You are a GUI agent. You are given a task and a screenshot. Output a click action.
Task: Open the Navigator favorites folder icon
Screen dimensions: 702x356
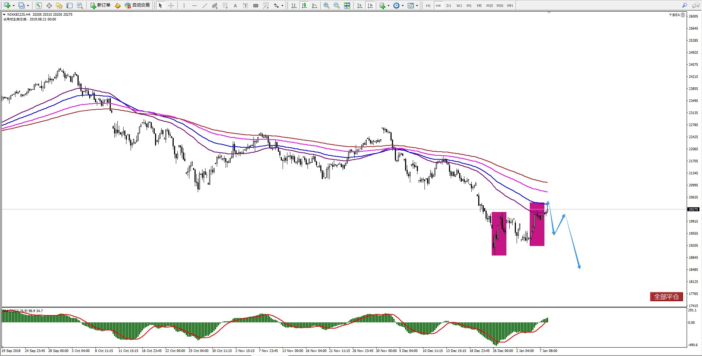pos(59,5)
